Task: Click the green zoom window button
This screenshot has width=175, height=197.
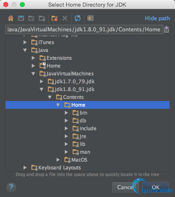Action: click(22, 5)
